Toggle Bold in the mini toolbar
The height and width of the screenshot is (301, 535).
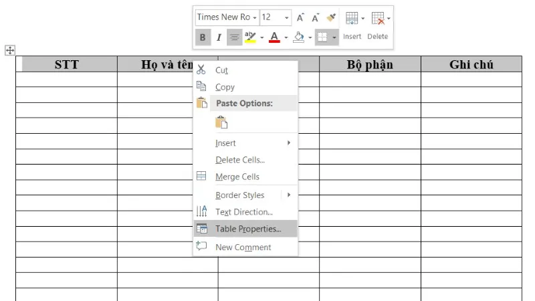[x=203, y=37]
